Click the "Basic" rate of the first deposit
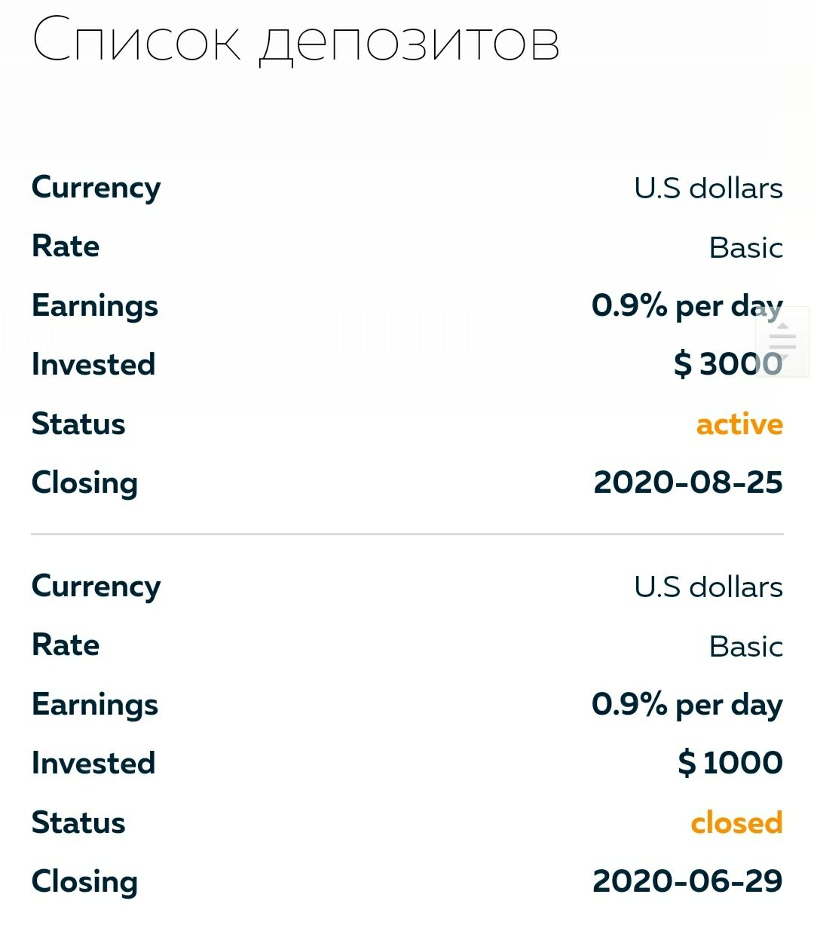This screenshot has height=925, width=814. coord(745,247)
